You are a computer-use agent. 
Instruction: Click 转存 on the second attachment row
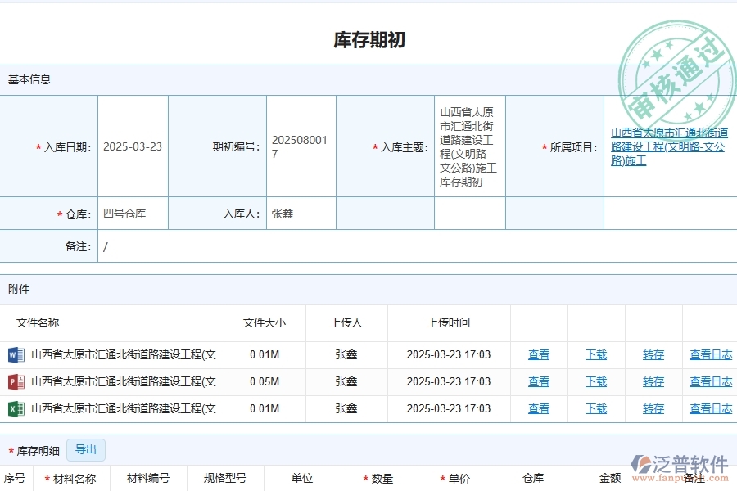point(653,381)
